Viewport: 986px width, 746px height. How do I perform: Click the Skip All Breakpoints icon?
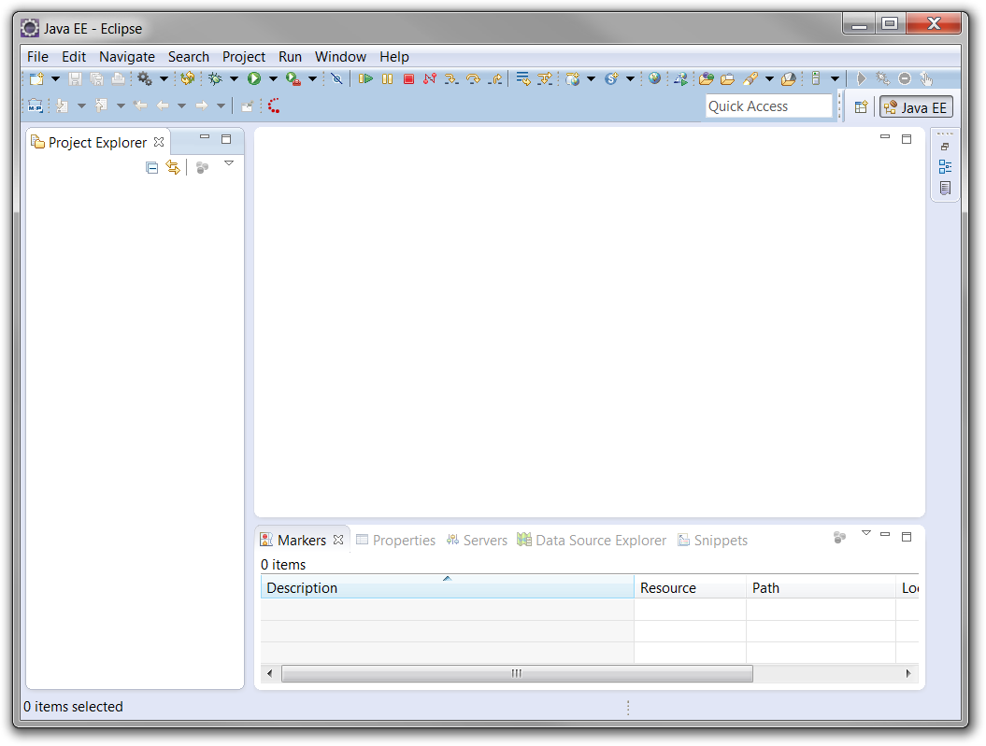337,79
